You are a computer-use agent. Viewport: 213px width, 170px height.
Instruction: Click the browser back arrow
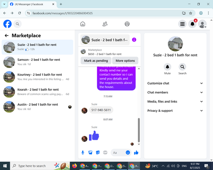pos(5,13)
